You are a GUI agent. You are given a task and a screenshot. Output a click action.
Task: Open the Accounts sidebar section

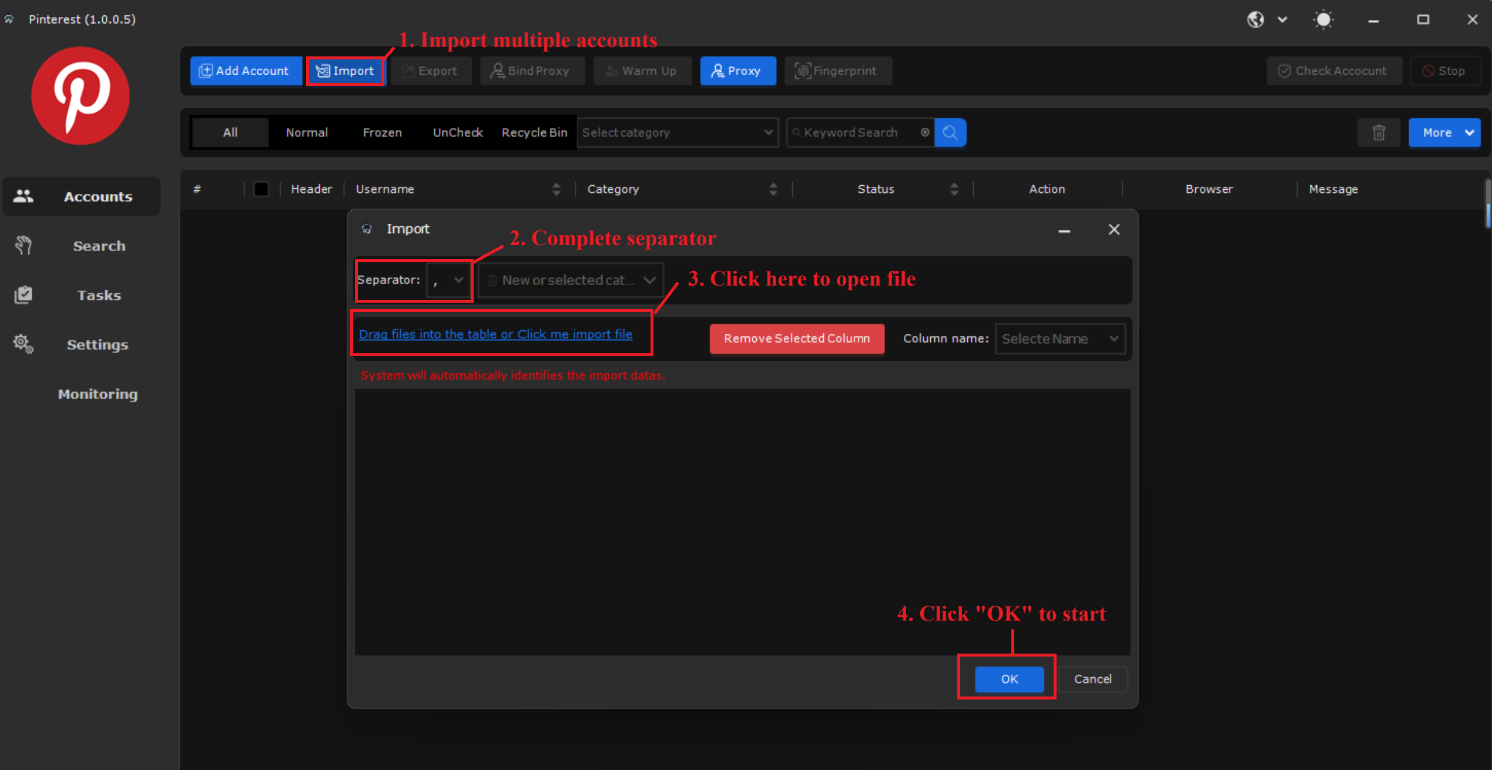click(82, 196)
